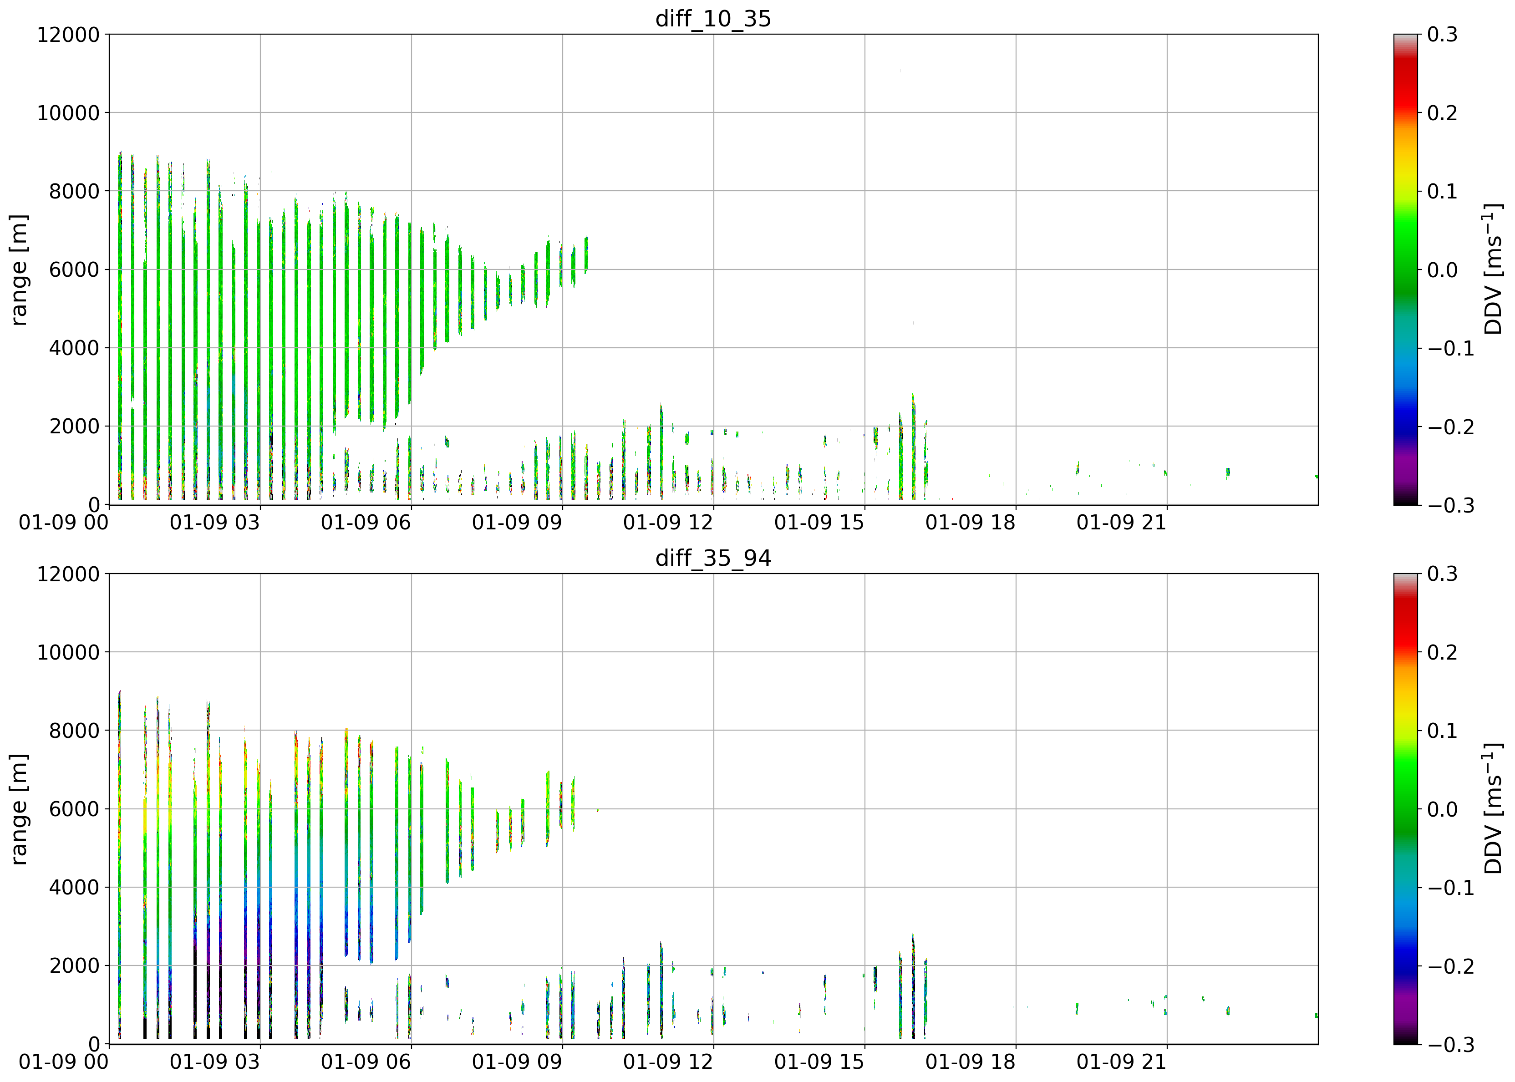Image resolution: width=1515 pixels, height=1082 pixels.
Task: Click the 10000 y-axis tick of diff_35_94
Action: pyautogui.click(x=68, y=652)
